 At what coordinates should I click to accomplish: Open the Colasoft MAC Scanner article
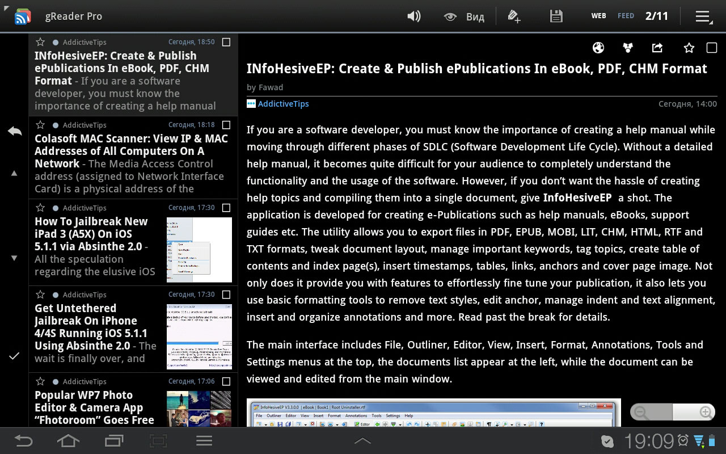[x=133, y=158]
